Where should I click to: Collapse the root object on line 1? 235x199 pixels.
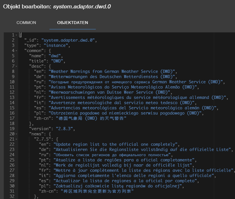pos(16,35)
